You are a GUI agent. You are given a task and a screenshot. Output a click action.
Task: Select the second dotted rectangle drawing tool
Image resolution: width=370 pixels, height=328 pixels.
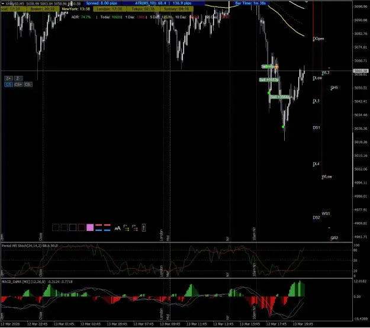click(x=64, y=228)
